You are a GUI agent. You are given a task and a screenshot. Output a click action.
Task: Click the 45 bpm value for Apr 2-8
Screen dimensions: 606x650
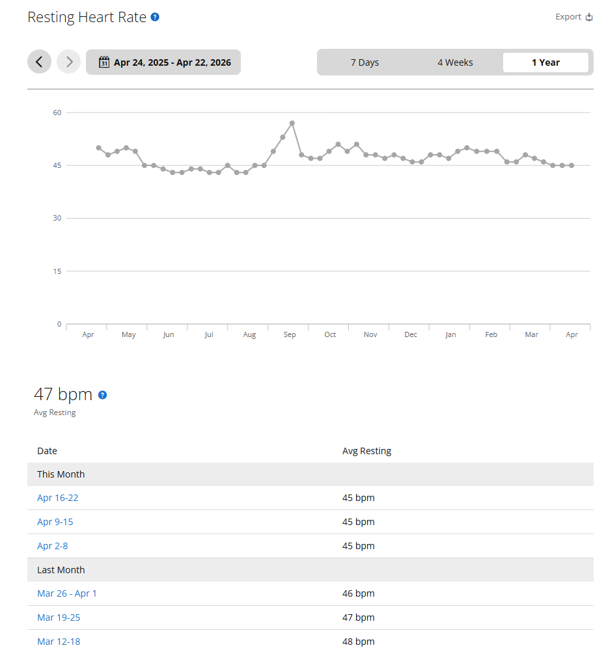(x=359, y=546)
